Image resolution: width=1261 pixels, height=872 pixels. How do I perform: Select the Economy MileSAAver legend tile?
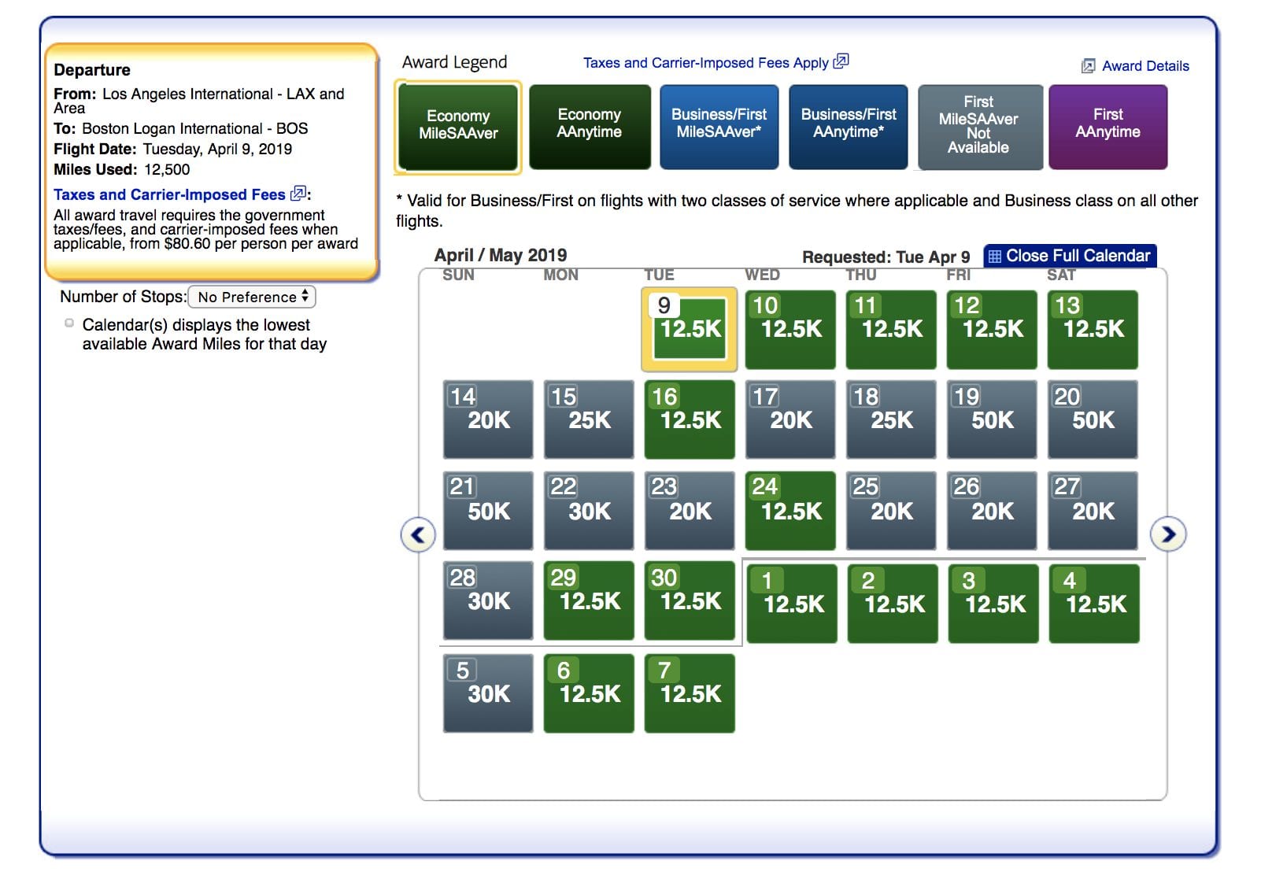[458, 126]
